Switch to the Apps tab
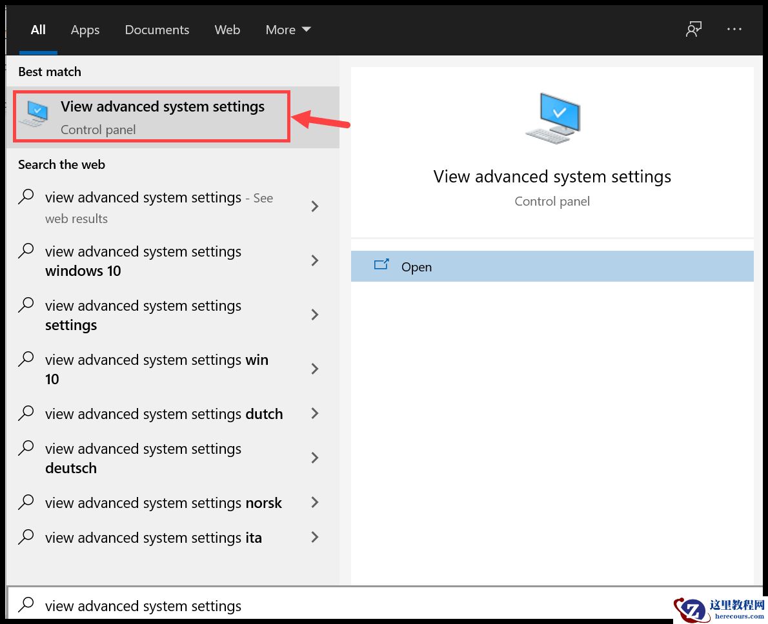Screen dimensions: 768x624 pyautogui.click(x=85, y=30)
